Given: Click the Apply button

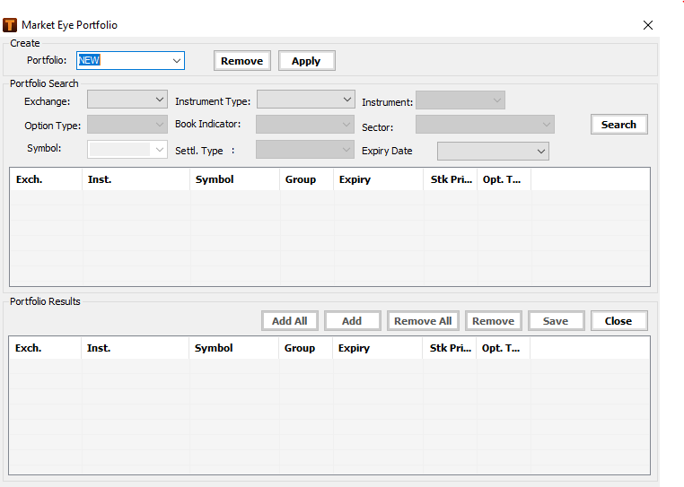Looking at the screenshot, I should click(x=307, y=61).
